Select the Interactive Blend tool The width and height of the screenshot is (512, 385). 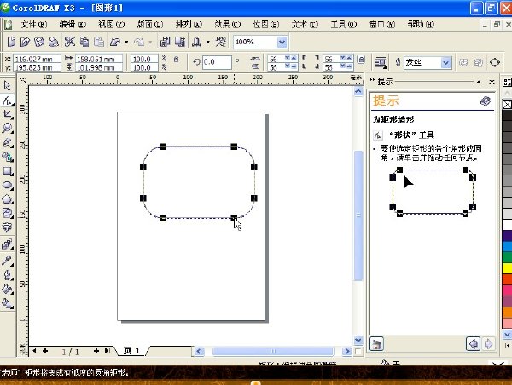click(7, 244)
